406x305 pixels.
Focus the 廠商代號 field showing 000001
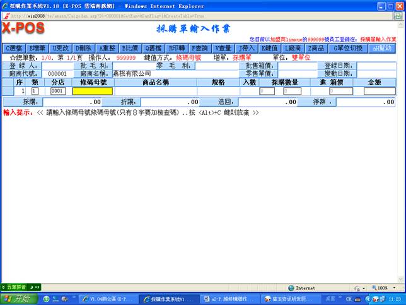click(57, 74)
